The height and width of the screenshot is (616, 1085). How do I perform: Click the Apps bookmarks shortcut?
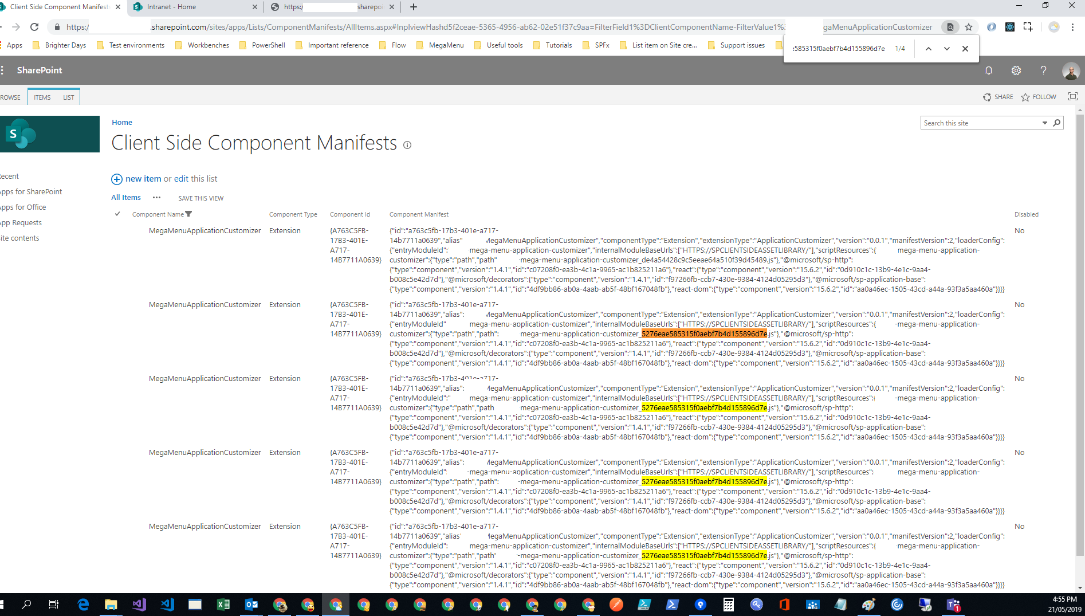tap(11, 45)
